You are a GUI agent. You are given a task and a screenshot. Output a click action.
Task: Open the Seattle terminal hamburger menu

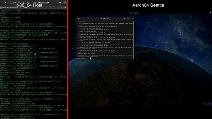(x=128, y=19)
